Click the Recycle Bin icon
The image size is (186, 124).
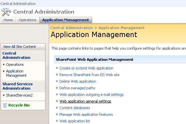(5, 105)
